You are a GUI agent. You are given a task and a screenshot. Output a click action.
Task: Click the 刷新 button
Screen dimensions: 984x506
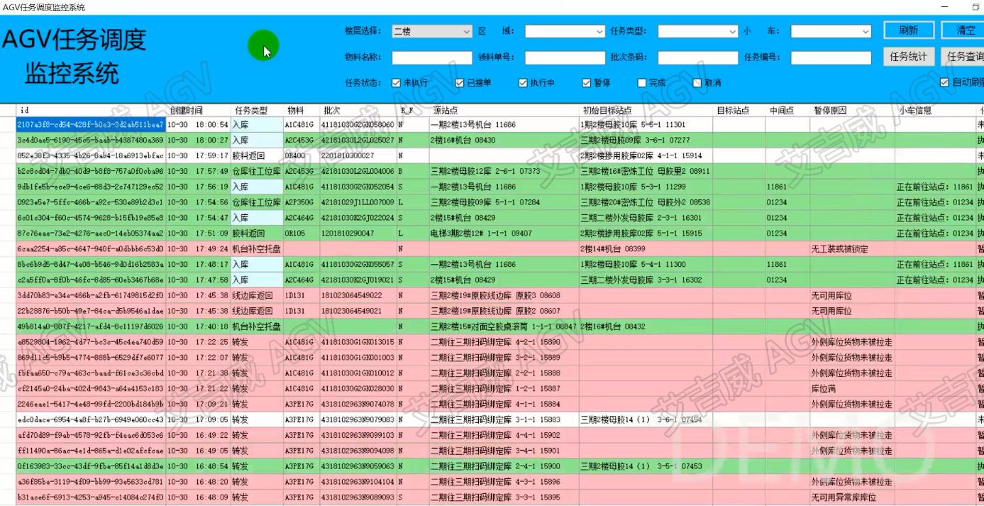[908, 31]
